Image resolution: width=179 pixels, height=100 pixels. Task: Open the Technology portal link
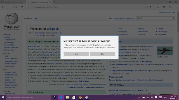(x=162, y=32)
